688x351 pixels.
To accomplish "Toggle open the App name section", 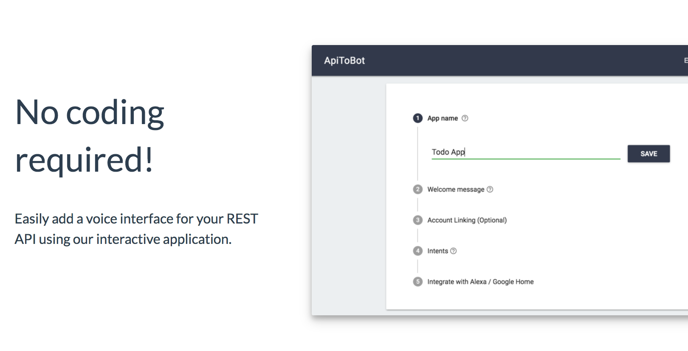I will (x=442, y=118).
